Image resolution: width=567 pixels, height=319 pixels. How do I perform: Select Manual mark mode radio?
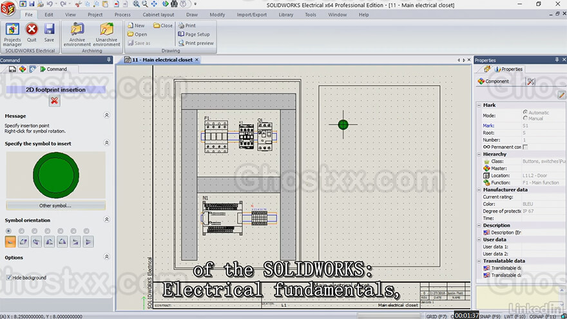coord(525,119)
